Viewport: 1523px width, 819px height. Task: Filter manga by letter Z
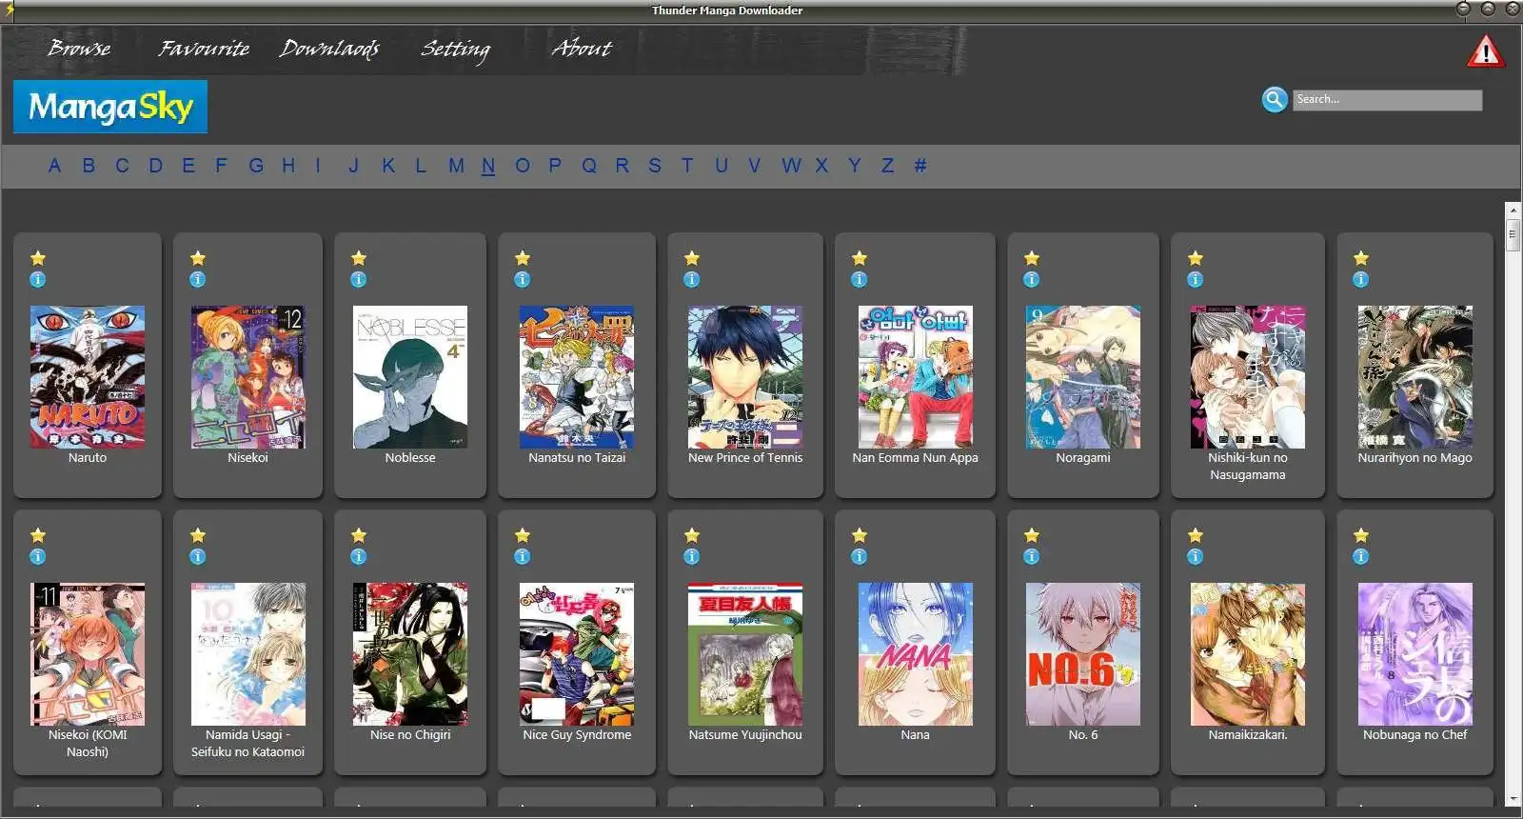pos(887,166)
